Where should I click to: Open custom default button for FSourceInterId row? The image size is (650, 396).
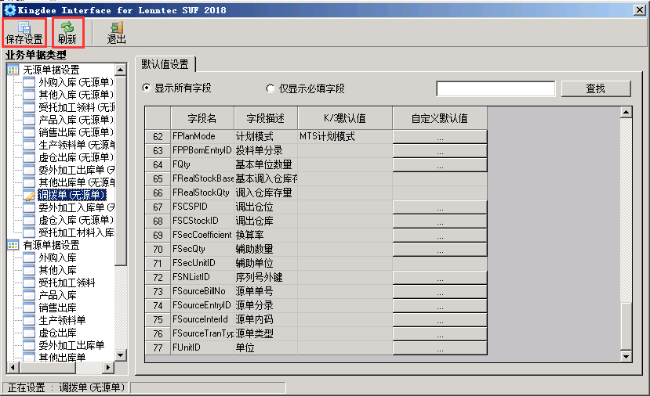click(x=440, y=319)
